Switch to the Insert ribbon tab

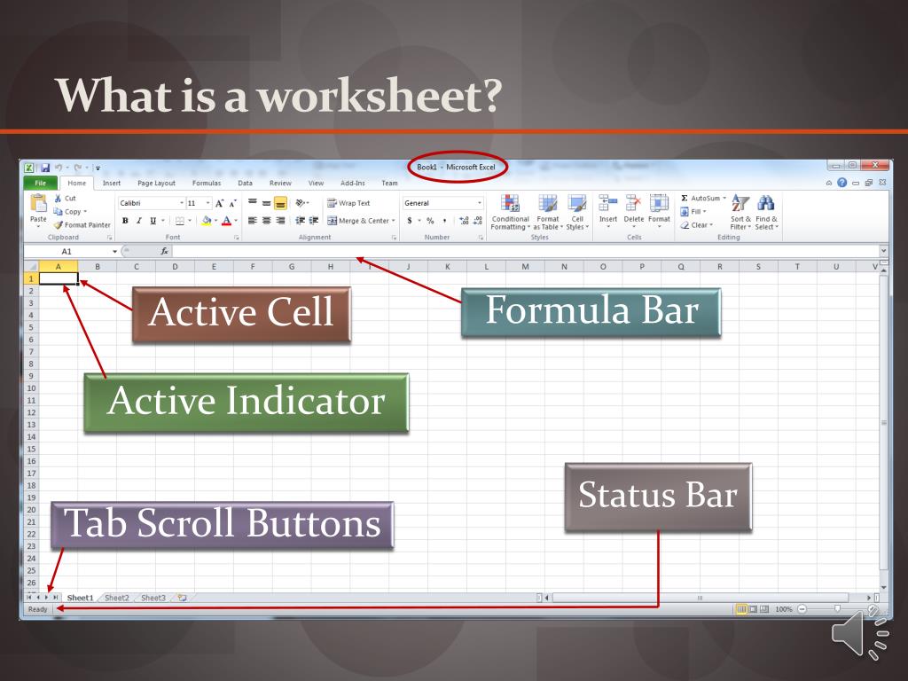(x=112, y=183)
